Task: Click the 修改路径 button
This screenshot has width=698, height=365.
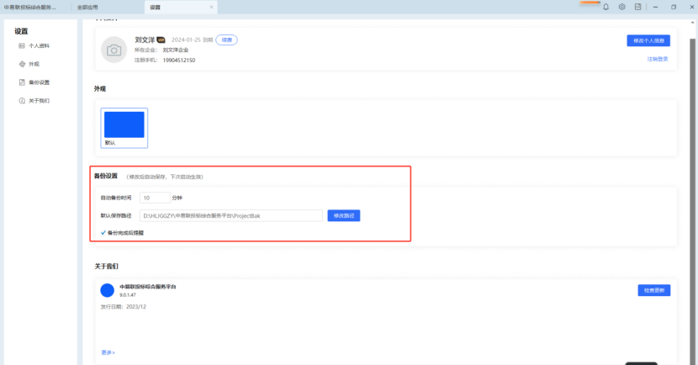Action: click(x=344, y=216)
